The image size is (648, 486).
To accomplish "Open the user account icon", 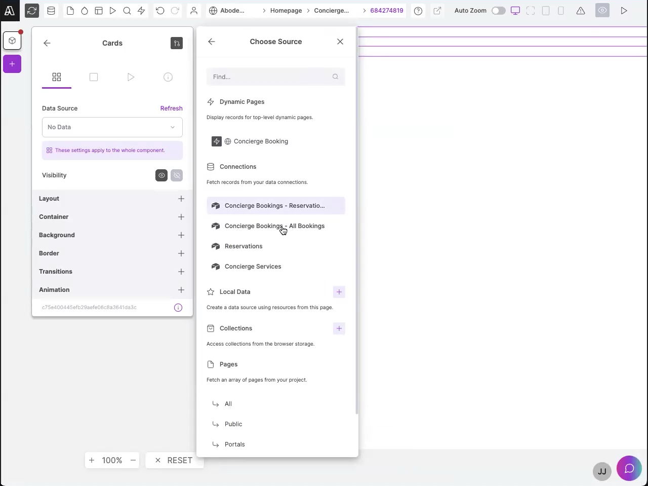I will tap(194, 11).
